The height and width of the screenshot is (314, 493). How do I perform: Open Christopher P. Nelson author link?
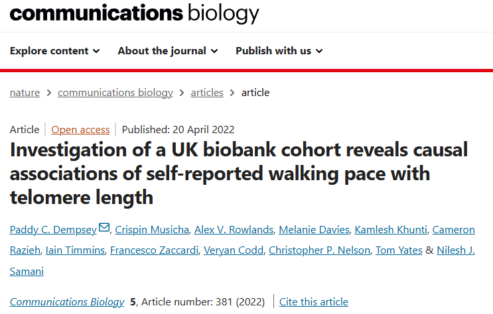320,250
